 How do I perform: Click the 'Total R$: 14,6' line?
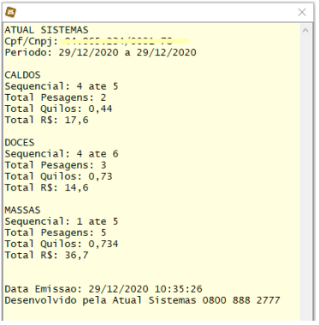click(x=47, y=187)
